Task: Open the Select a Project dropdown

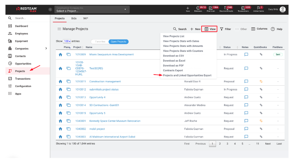Action: click(92, 10)
